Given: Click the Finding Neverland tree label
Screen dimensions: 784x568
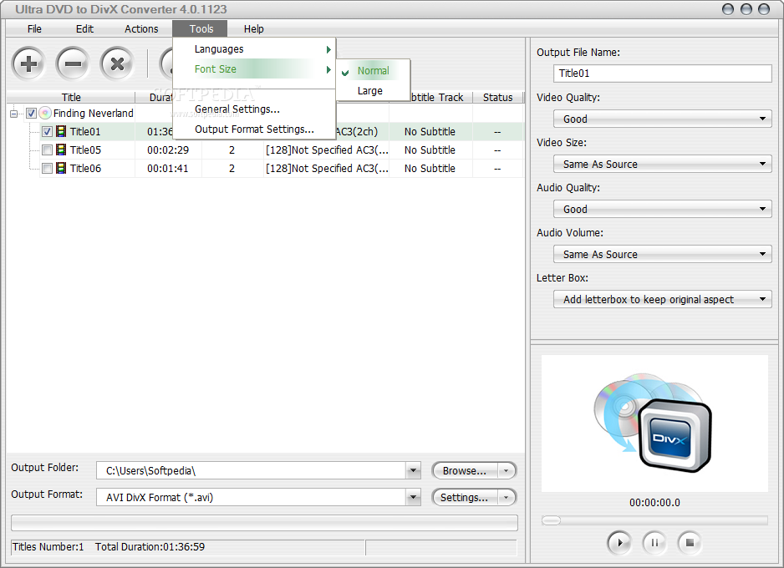Looking at the screenshot, I should (94, 114).
